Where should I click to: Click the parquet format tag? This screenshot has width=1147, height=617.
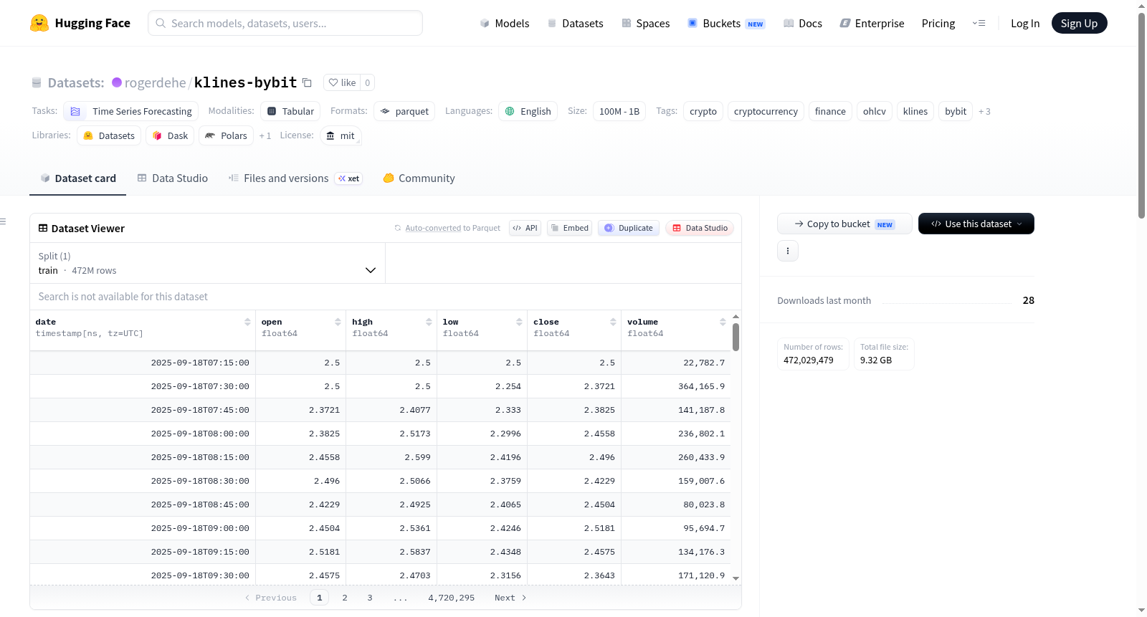pos(404,111)
